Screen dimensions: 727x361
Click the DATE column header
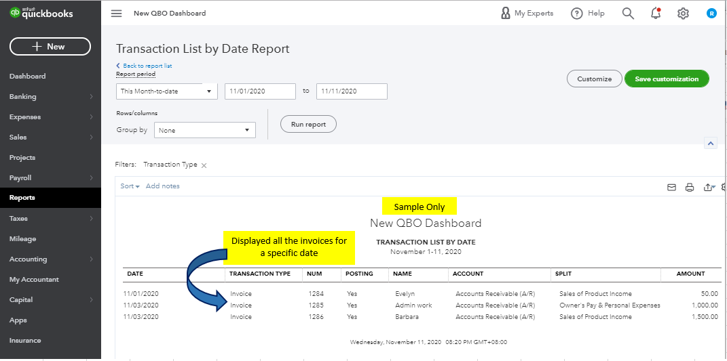(135, 274)
